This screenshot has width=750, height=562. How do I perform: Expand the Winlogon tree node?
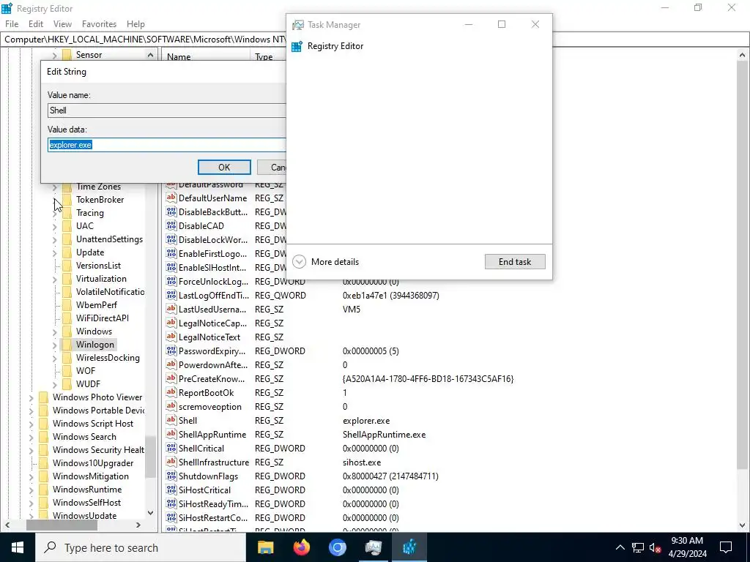(54, 345)
